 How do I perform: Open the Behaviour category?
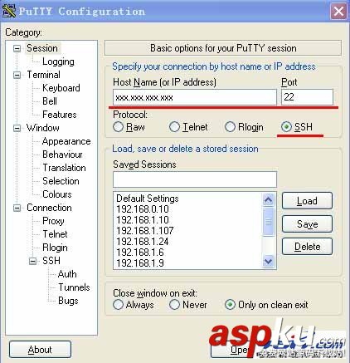tap(62, 155)
